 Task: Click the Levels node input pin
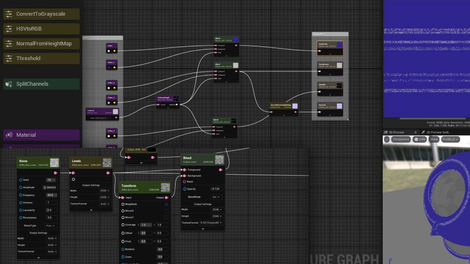[73, 173]
